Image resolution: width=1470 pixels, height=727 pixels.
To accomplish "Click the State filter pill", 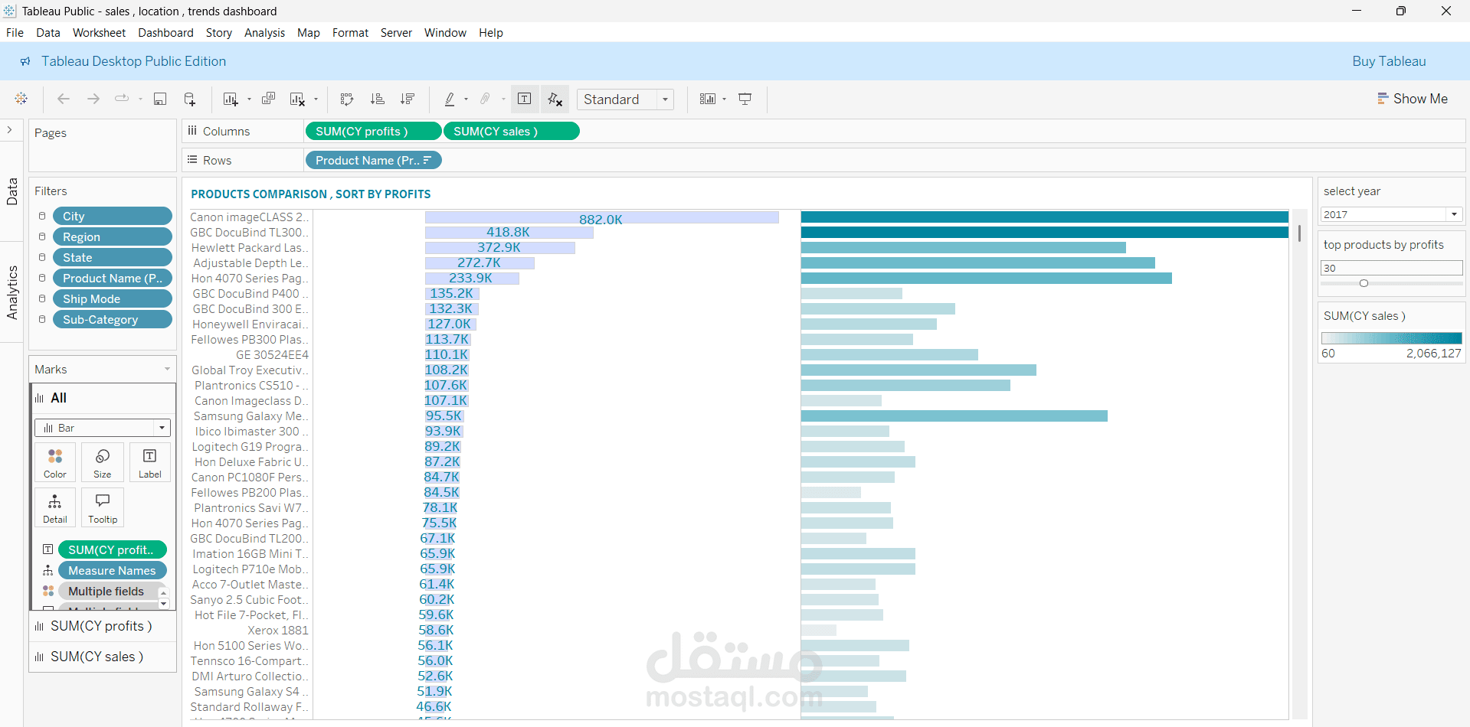I will 112,258.
